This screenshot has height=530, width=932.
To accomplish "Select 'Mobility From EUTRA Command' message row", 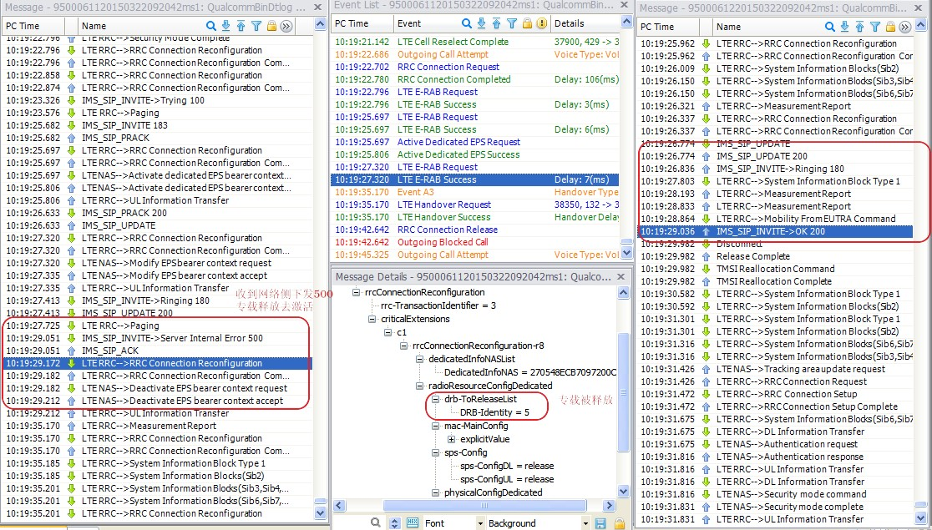I will click(775, 219).
